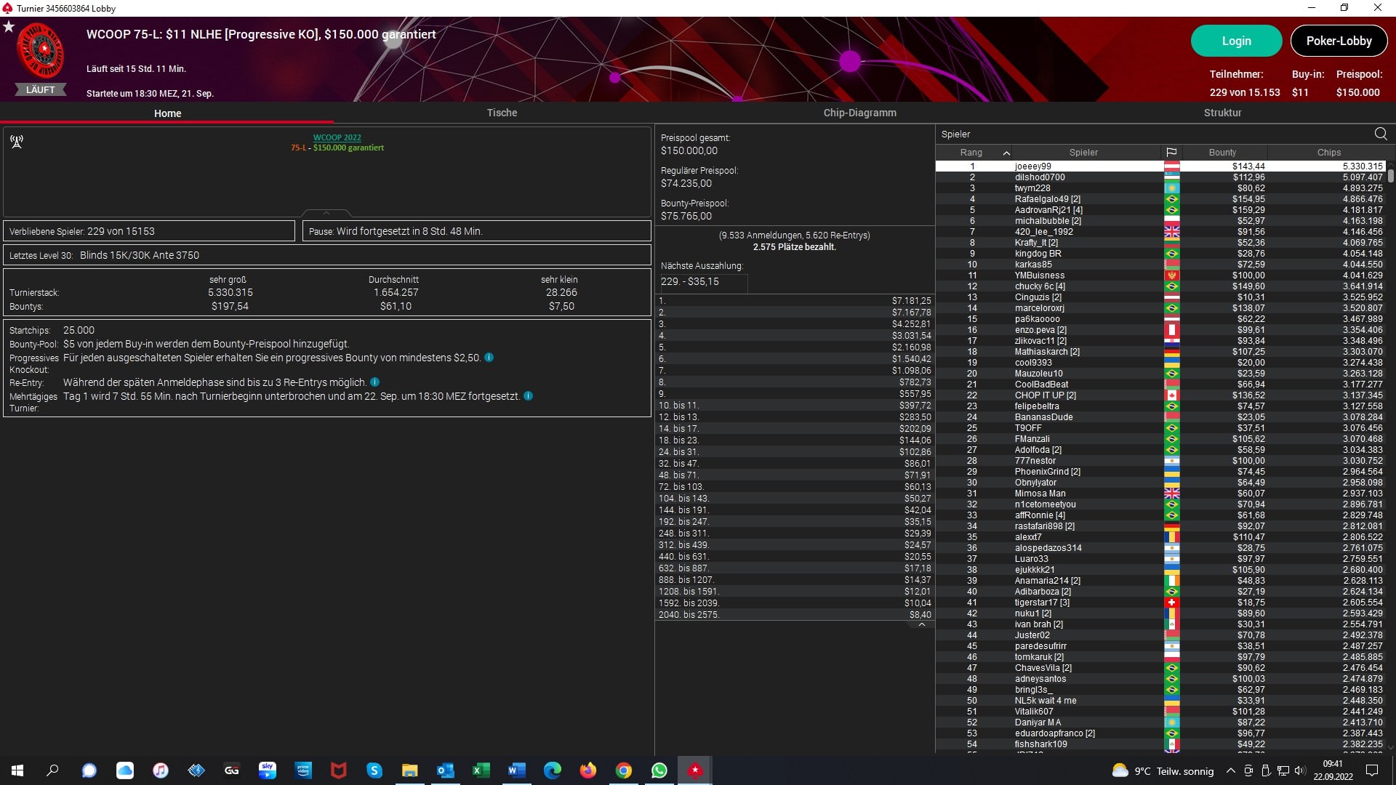Show hidden system tray icons

click(1230, 770)
